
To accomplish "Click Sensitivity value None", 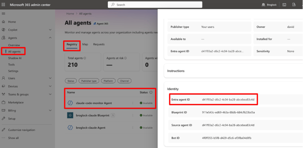I will tap(291, 51).
